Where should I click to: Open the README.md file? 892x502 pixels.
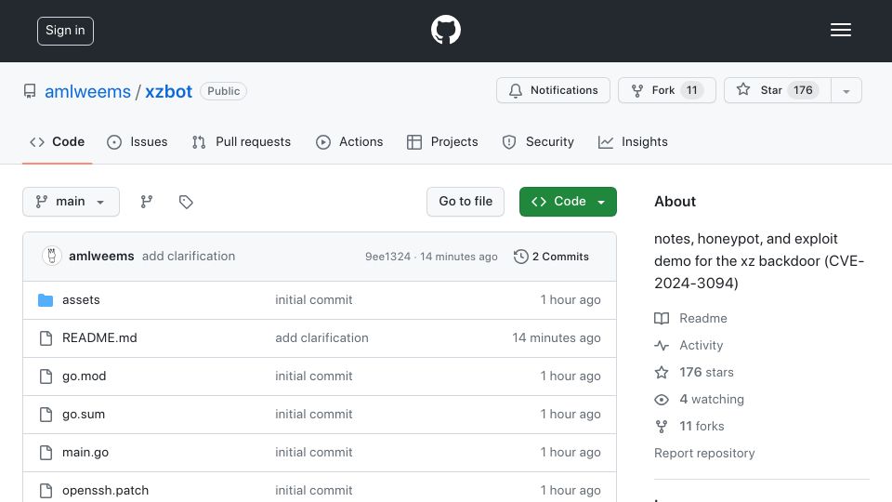click(99, 338)
